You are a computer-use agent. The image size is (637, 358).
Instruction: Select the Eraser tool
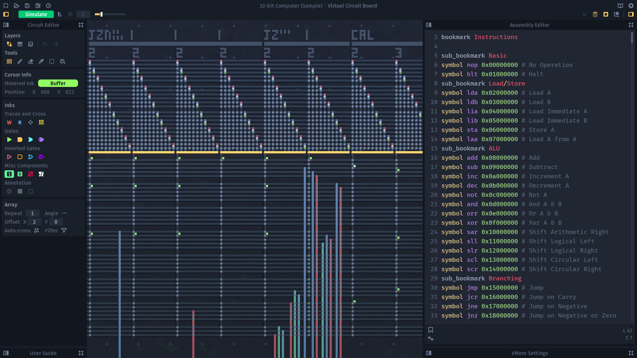[x=31, y=61]
